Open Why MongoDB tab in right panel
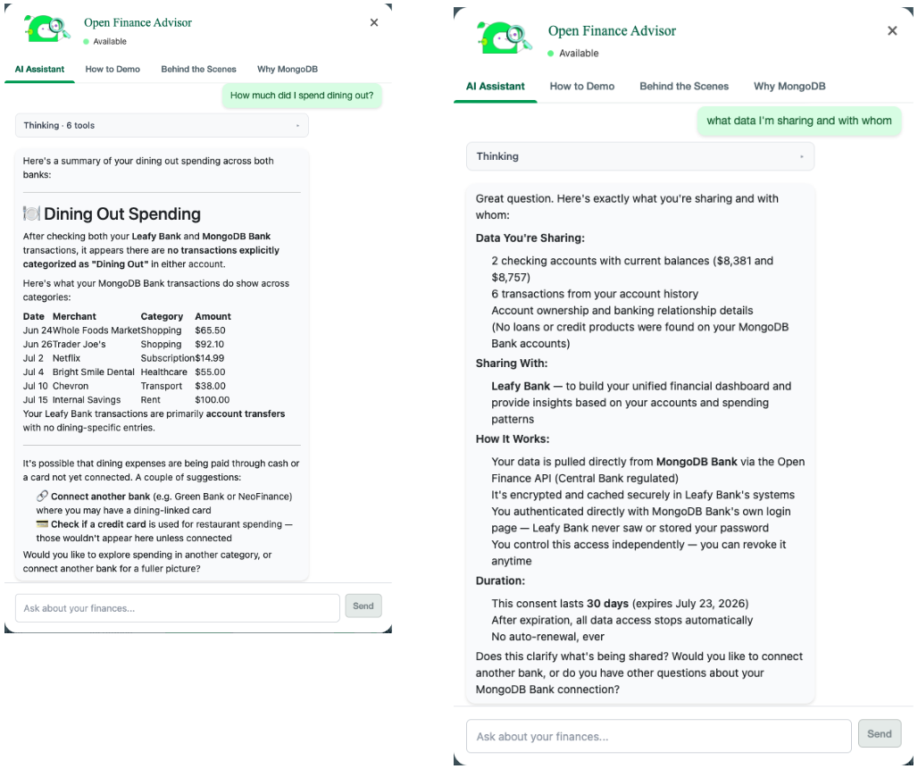 (x=789, y=86)
